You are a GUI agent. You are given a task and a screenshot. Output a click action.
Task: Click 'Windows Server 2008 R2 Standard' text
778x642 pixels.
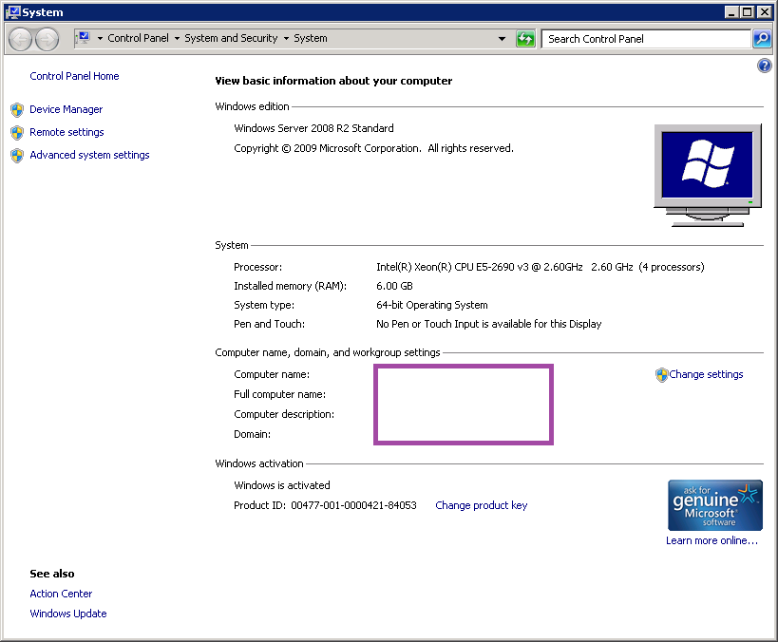coord(313,128)
